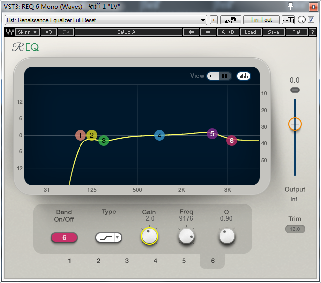Select band node 6 on the graph

pyautogui.click(x=232, y=141)
